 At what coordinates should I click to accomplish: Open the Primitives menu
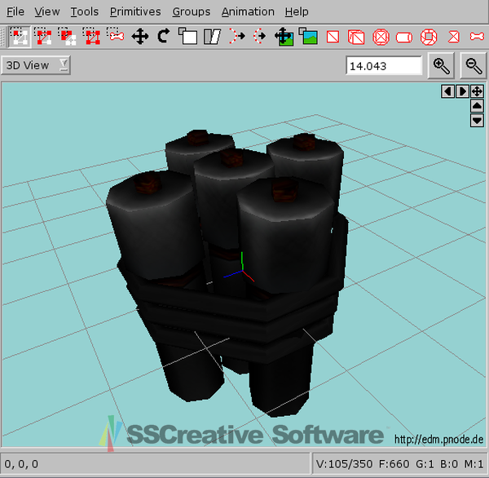coord(135,12)
